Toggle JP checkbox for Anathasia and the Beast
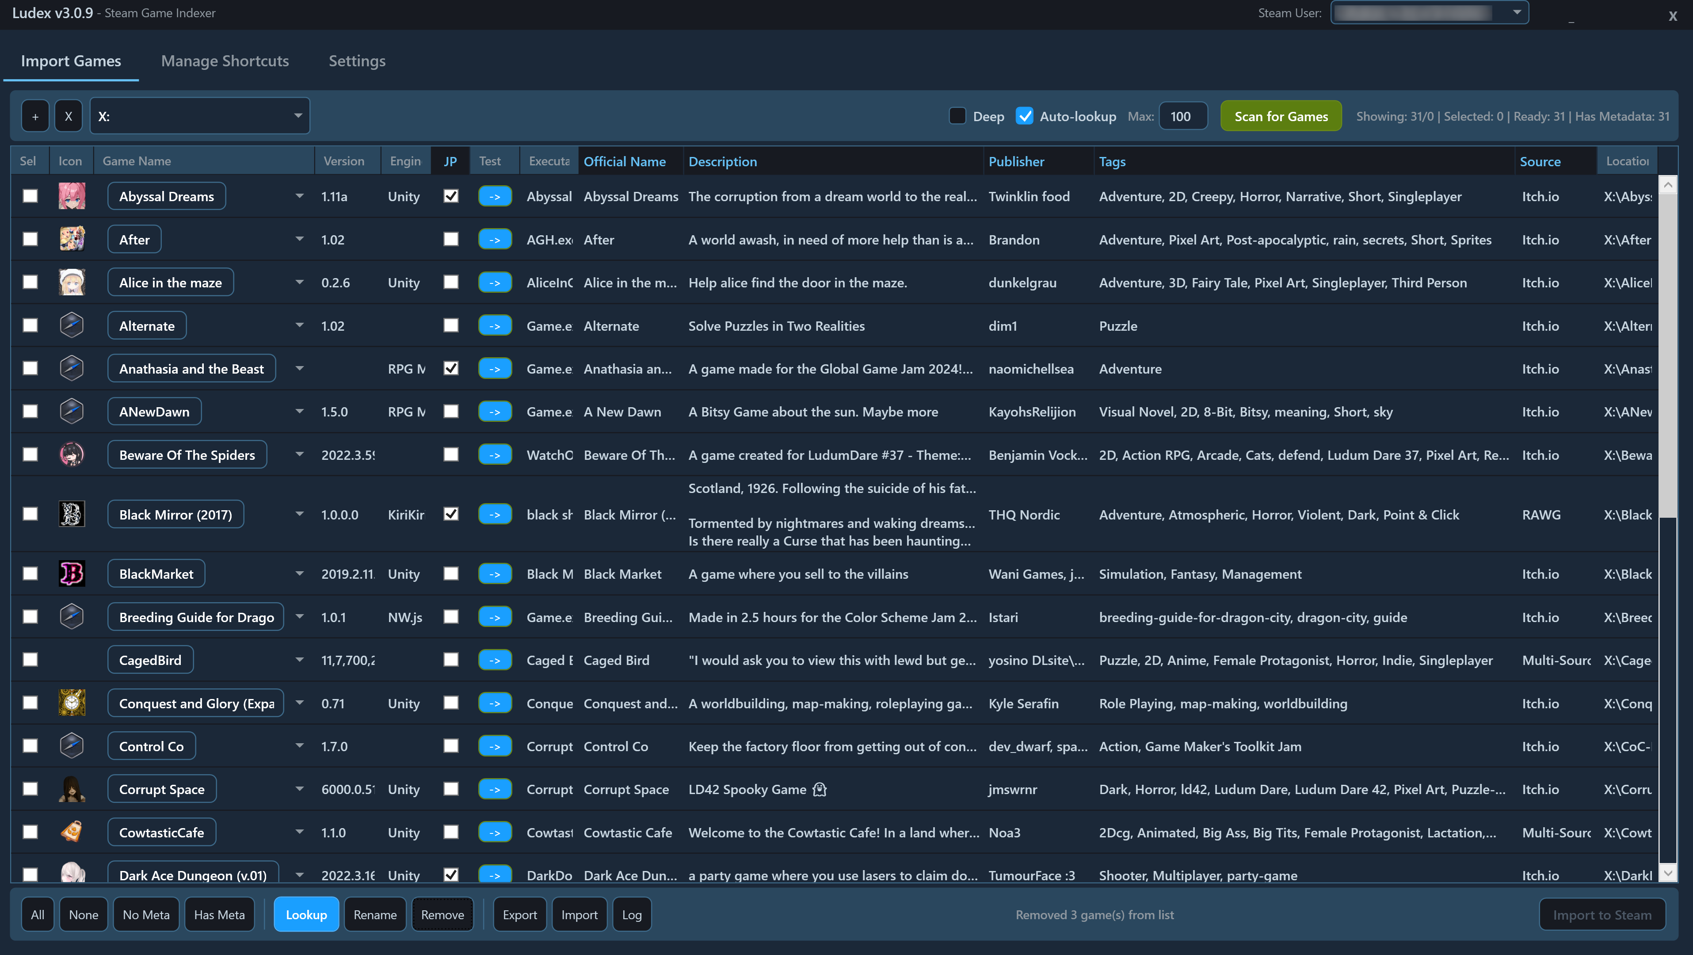The image size is (1693, 955). coord(451,368)
